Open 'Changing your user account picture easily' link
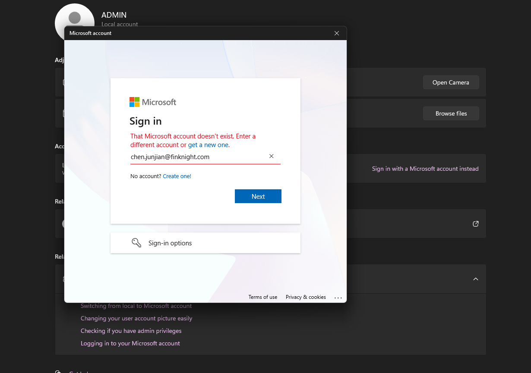 coord(136,318)
